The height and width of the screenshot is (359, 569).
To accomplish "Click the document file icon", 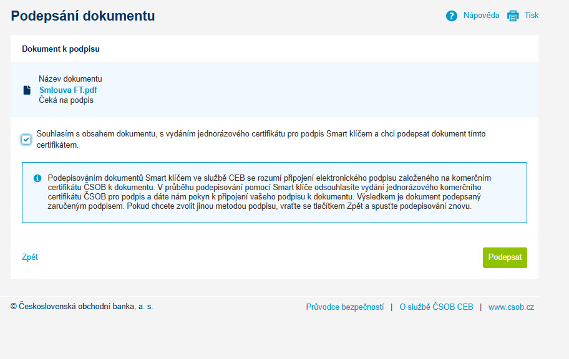I will click(x=27, y=90).
